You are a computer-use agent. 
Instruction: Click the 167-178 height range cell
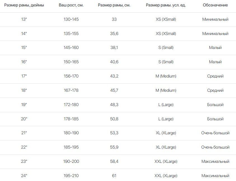71,90
